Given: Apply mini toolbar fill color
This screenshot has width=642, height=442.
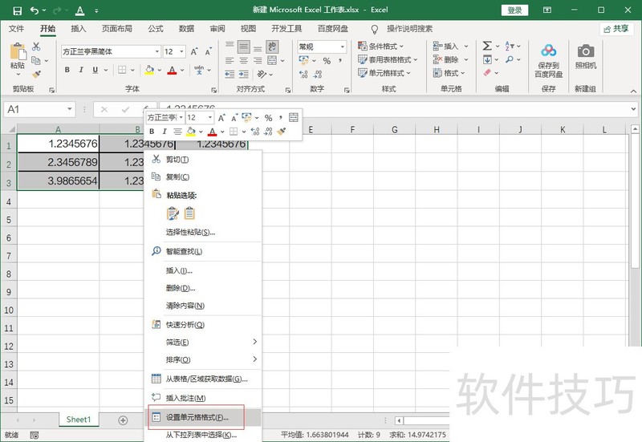Looking at the screenshot, I should pyautogui.click(x=190, y=132).
